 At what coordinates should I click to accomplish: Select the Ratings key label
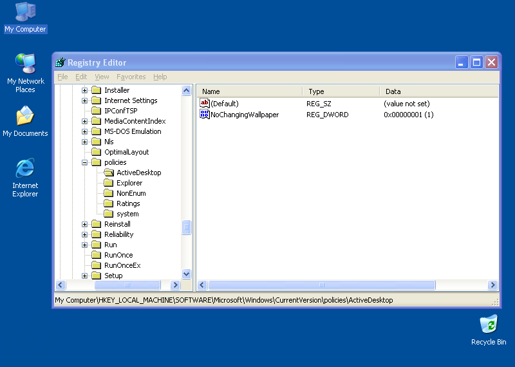tap(128, 203)
